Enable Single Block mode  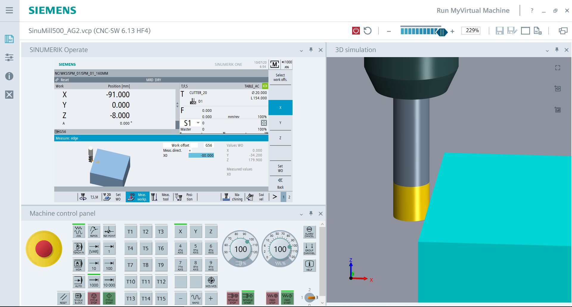tap(78, 298)
